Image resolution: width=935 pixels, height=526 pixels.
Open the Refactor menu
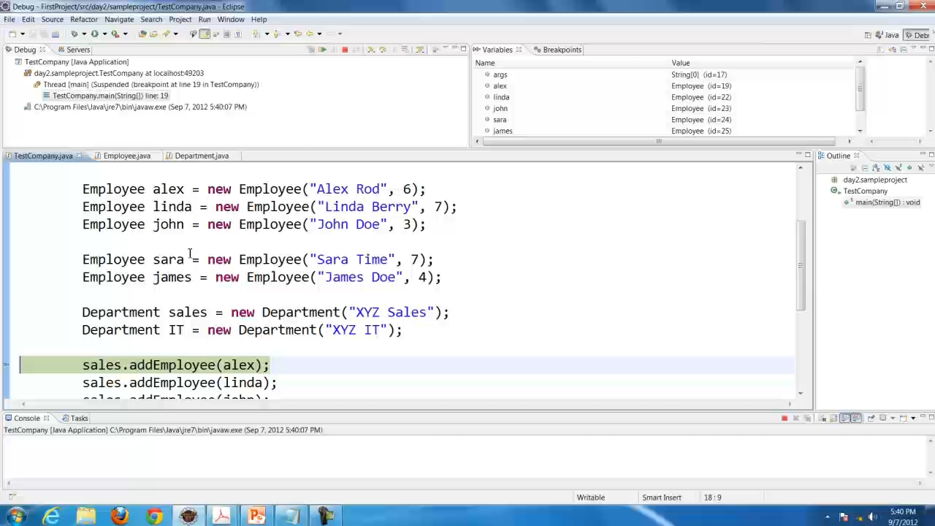(x=83, y=19)
